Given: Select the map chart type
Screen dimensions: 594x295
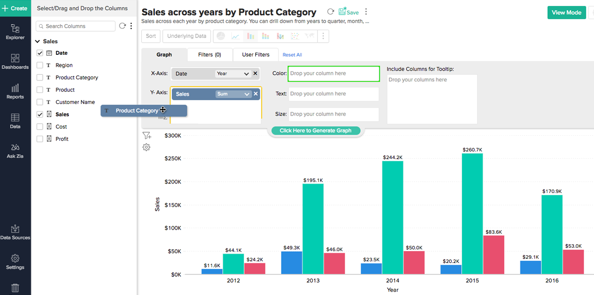Looking at the screenshot, I should 310,36.
